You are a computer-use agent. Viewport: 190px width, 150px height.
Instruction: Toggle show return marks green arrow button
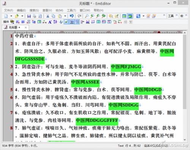point(66,22)
